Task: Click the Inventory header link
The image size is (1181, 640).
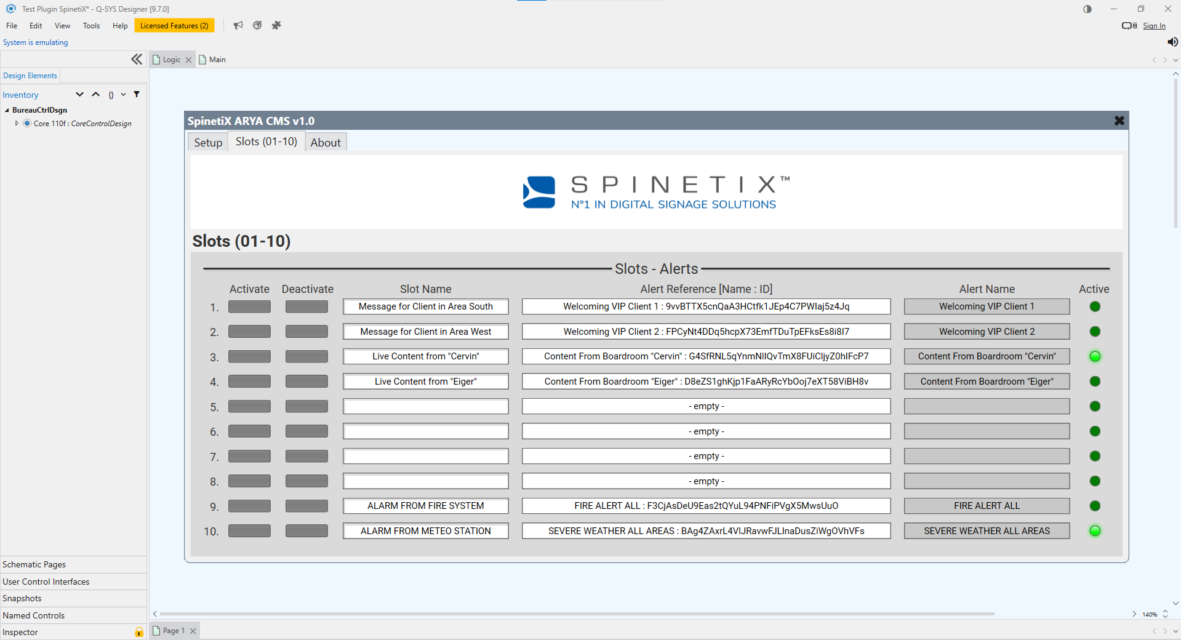Action: [20, 95]
